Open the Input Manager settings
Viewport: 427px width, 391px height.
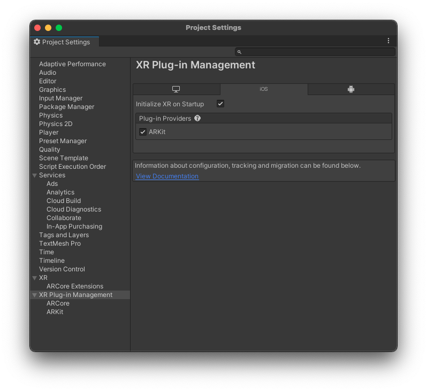point(60,98)
